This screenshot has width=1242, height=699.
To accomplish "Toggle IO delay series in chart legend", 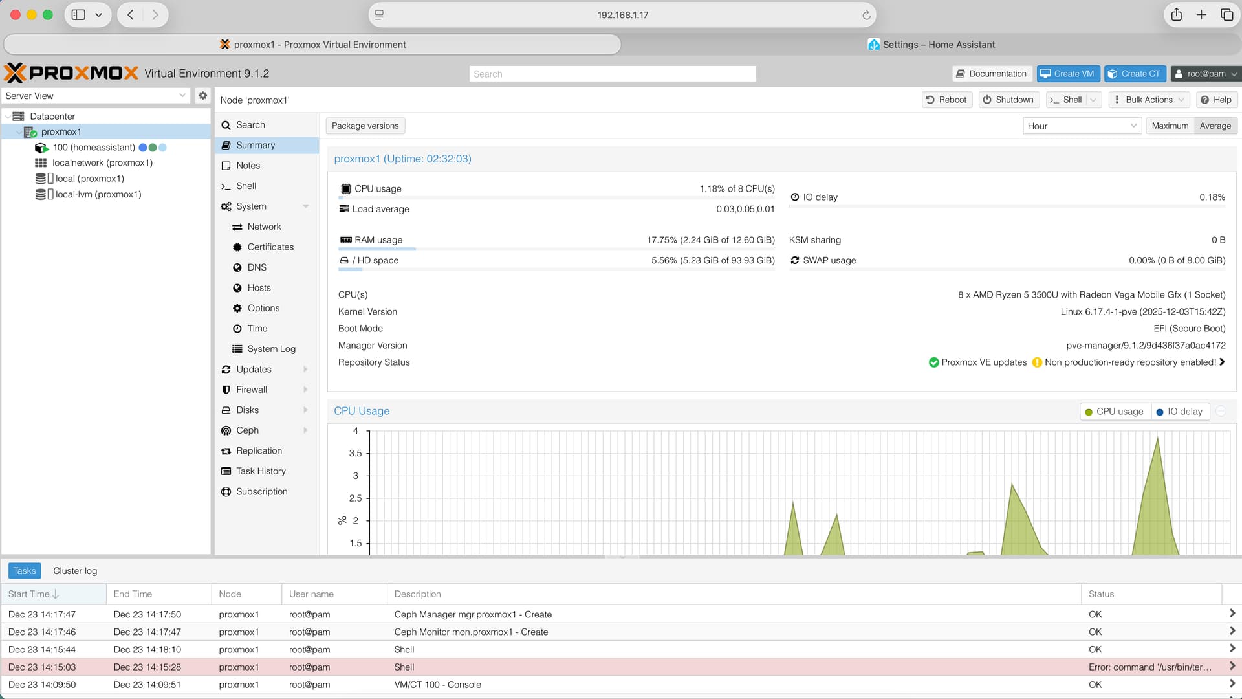I will (1179, 412).
